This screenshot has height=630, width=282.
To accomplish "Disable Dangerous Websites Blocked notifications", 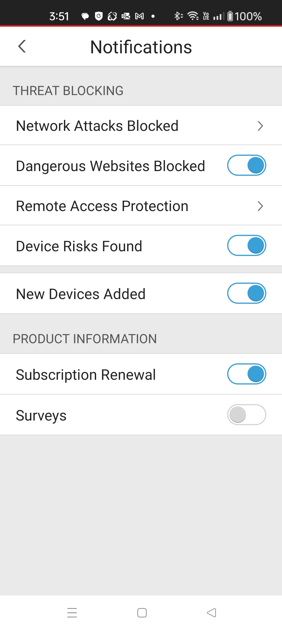I will [x=246, y=165].
